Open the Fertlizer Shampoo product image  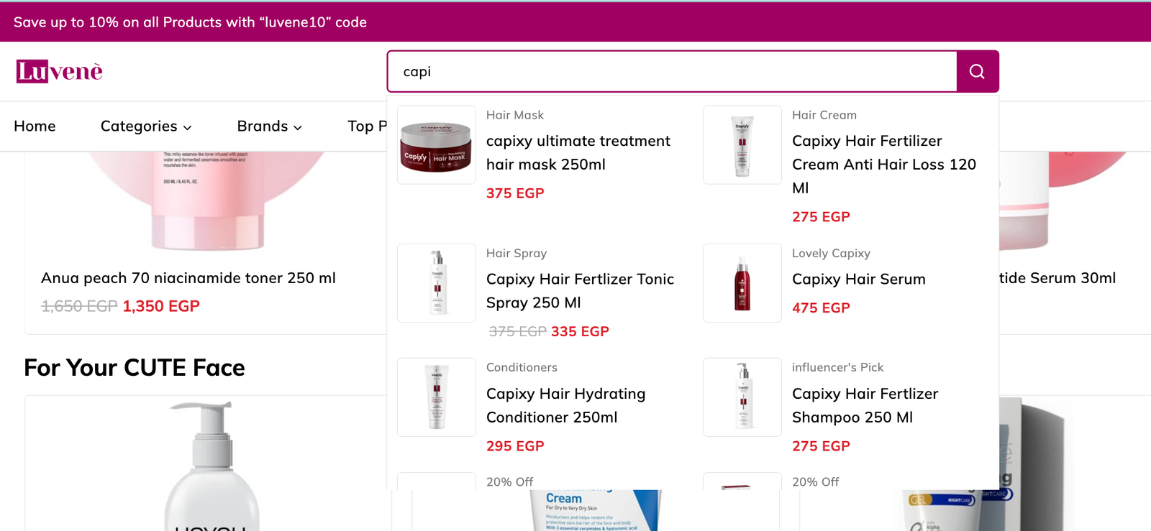[742, 397]
